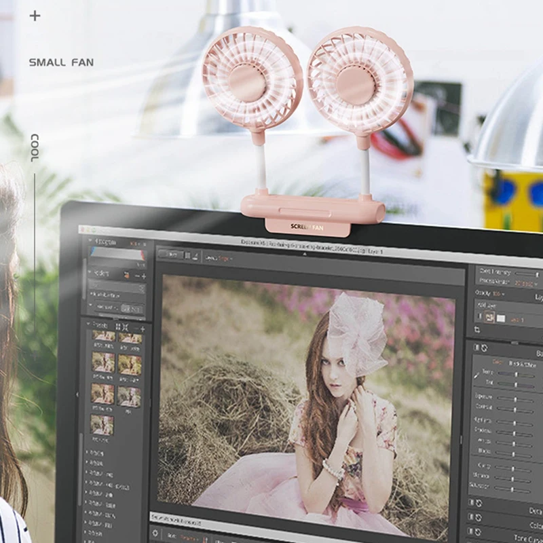Viewport: 543px width, 543px height.
Task: Toggle the Basic panel on/off switch
Action: [x=476, y=347]
